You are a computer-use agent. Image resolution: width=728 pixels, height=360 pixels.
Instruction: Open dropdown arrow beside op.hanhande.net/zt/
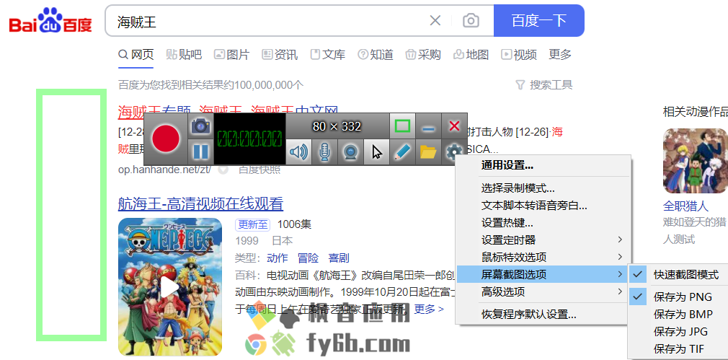point(223,170)
